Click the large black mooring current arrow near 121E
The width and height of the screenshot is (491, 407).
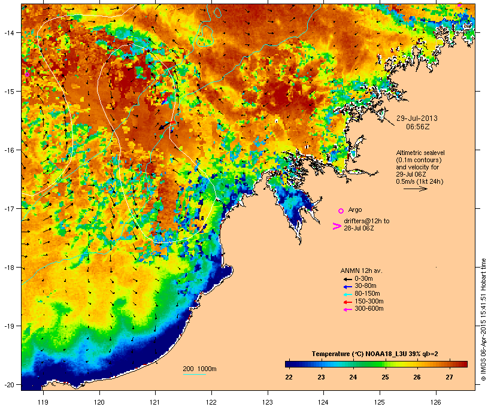pyautogui.click(x=164, y=126)
